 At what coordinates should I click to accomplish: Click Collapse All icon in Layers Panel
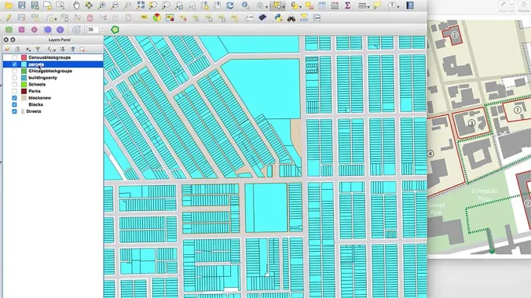[x=72, y=49]
